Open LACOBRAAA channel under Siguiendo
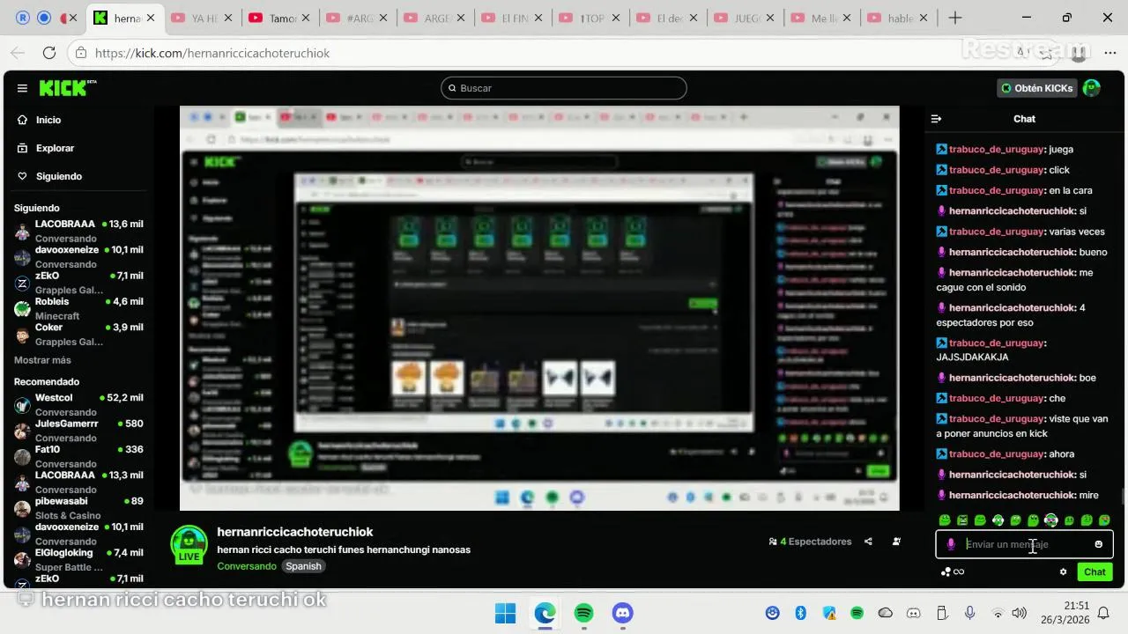This screenshot has width=1128, height=634. pyautogui.click(x=78, y=231)
